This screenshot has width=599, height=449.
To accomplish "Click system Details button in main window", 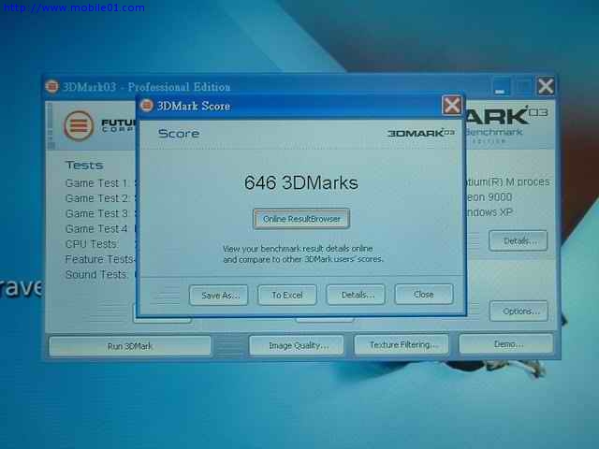I will (x=518, y=240).
